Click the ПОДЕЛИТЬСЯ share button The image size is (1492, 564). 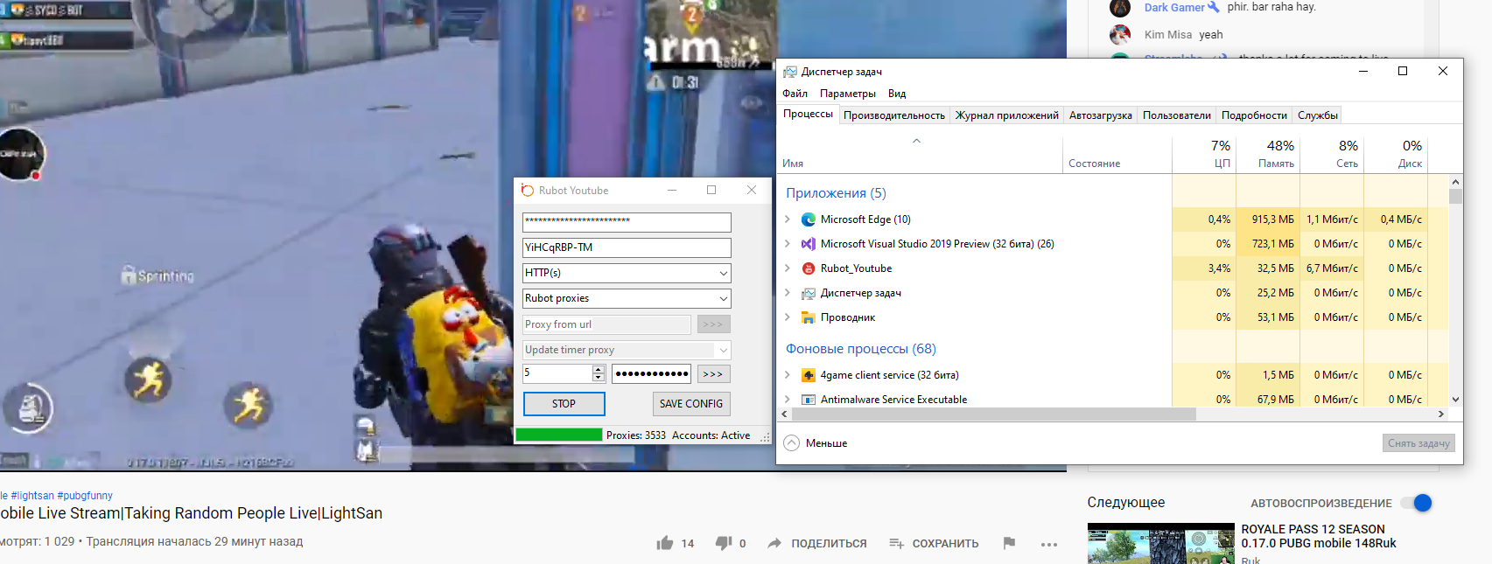(x=817, y=543)
